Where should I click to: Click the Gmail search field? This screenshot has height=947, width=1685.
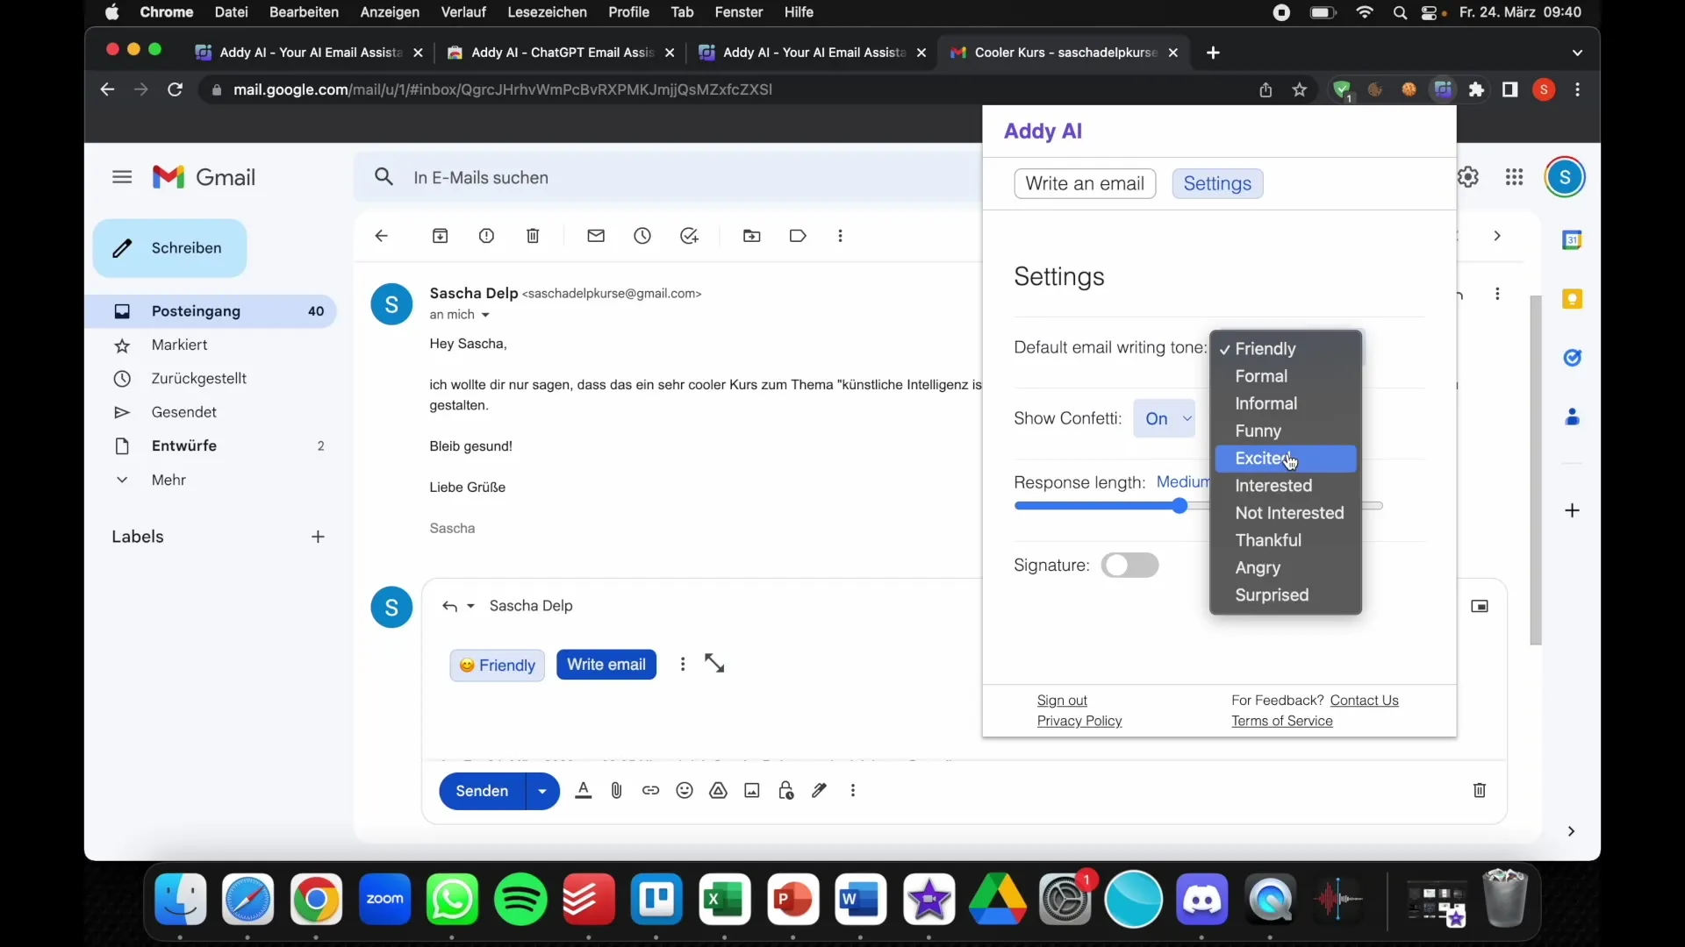[x=667, y=177]
